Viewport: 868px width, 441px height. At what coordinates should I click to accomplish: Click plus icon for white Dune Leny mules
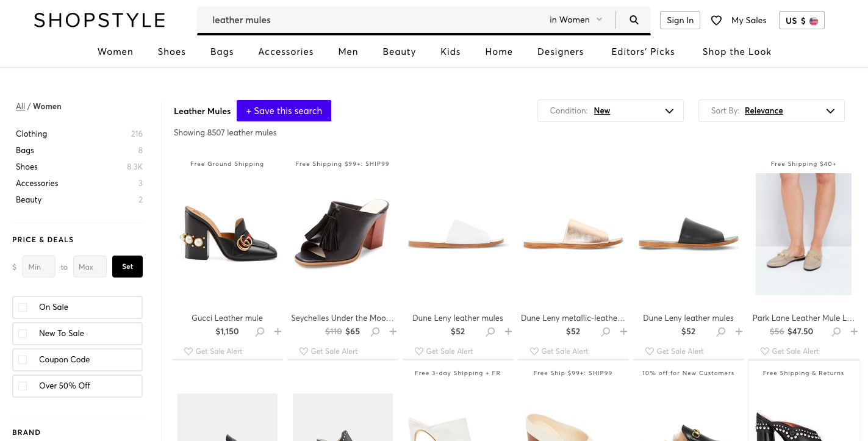pyautogui.click(x=508, y=332)
